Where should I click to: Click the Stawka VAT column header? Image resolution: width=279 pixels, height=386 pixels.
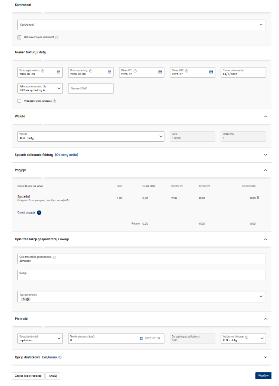click(x=177, y=186)
